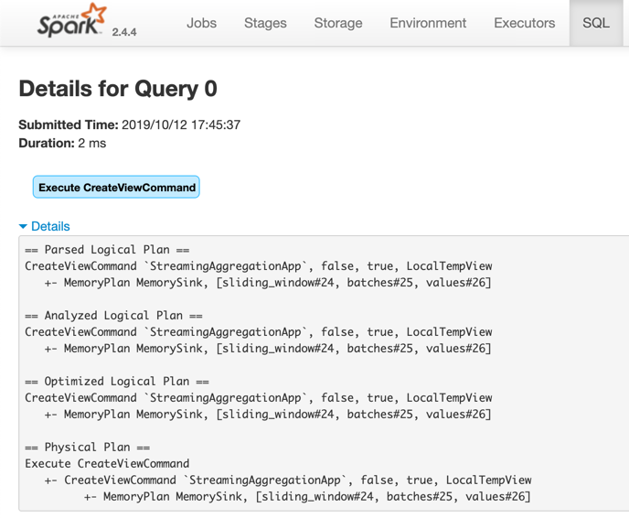View the Executors tab
Screen dimensions: 629x518
(524, 23)
